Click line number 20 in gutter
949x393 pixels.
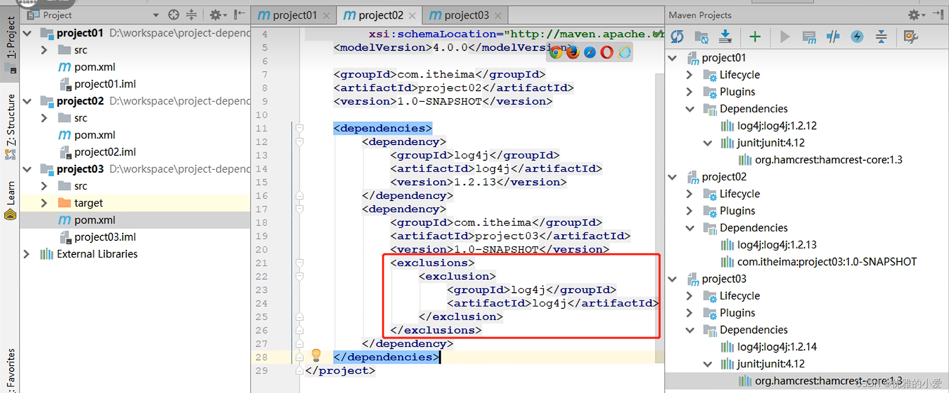tap(261, 249)
